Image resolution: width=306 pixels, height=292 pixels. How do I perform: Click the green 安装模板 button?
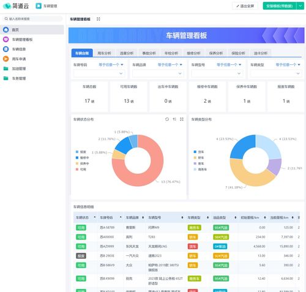[x=280, y=6]
